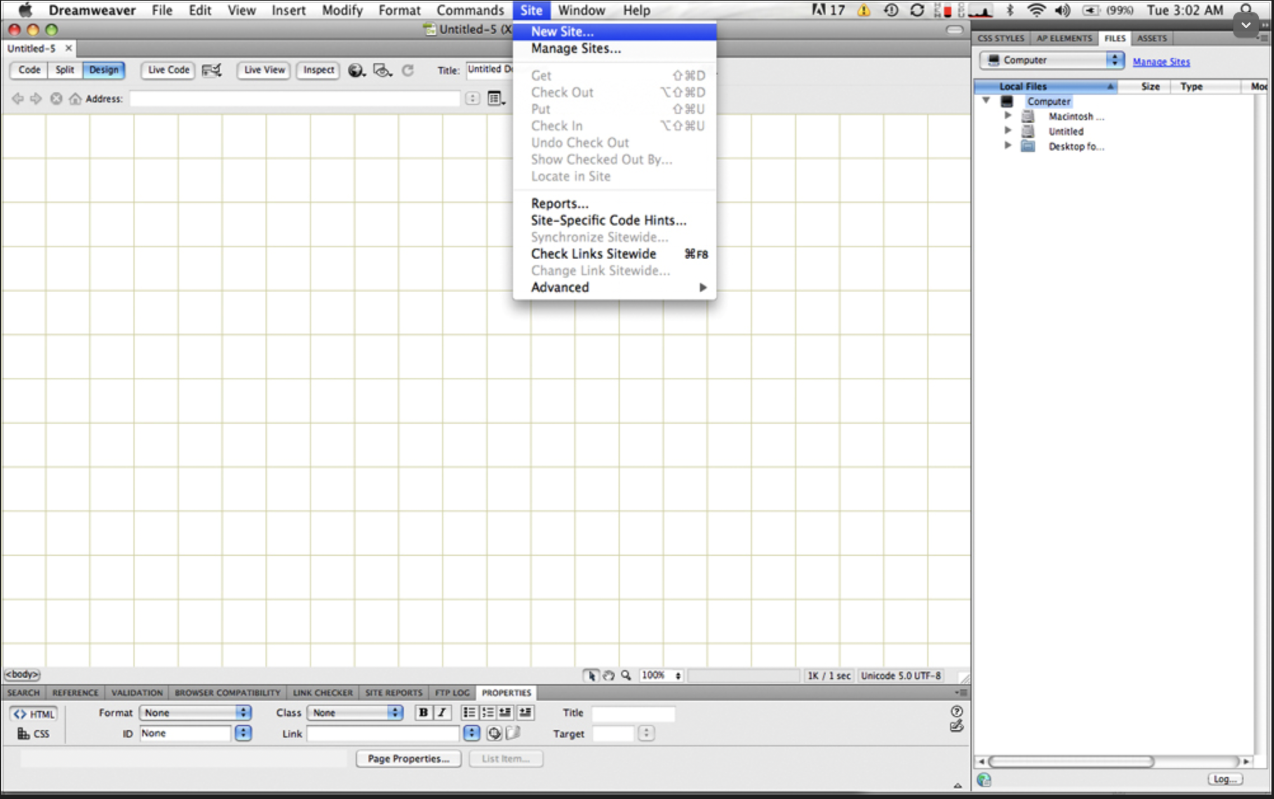
Task: Switch to the CSS Styles panel tab
Action: coord(1001,38)
